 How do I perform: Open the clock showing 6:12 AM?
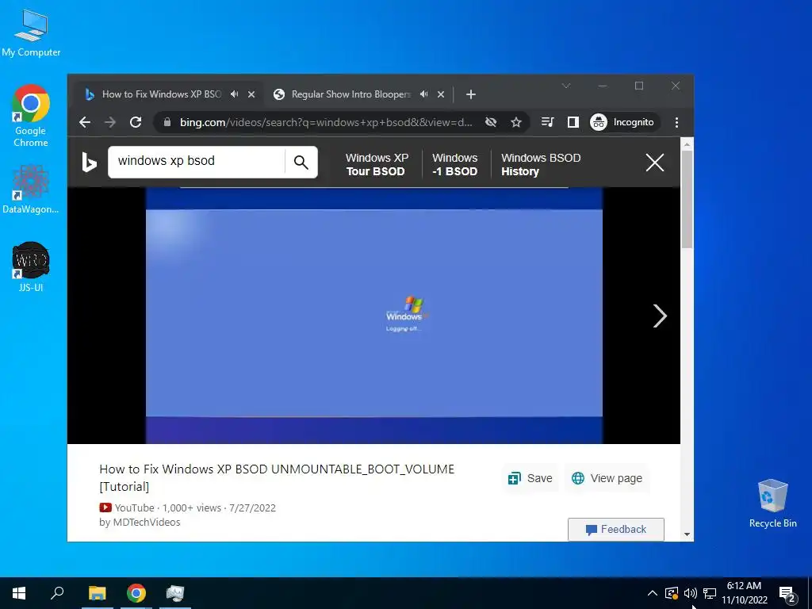click(744, 593)
